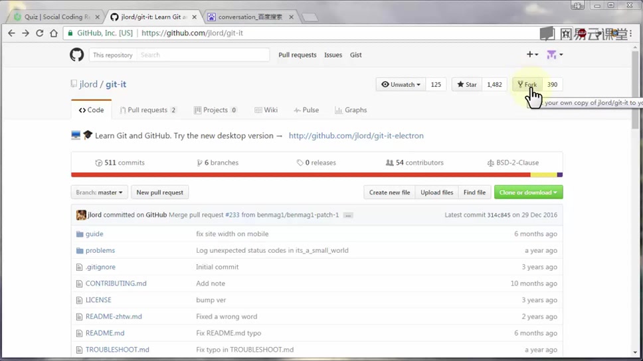
Task: Click Issues in the top navigation
Action: coord(333,55)
